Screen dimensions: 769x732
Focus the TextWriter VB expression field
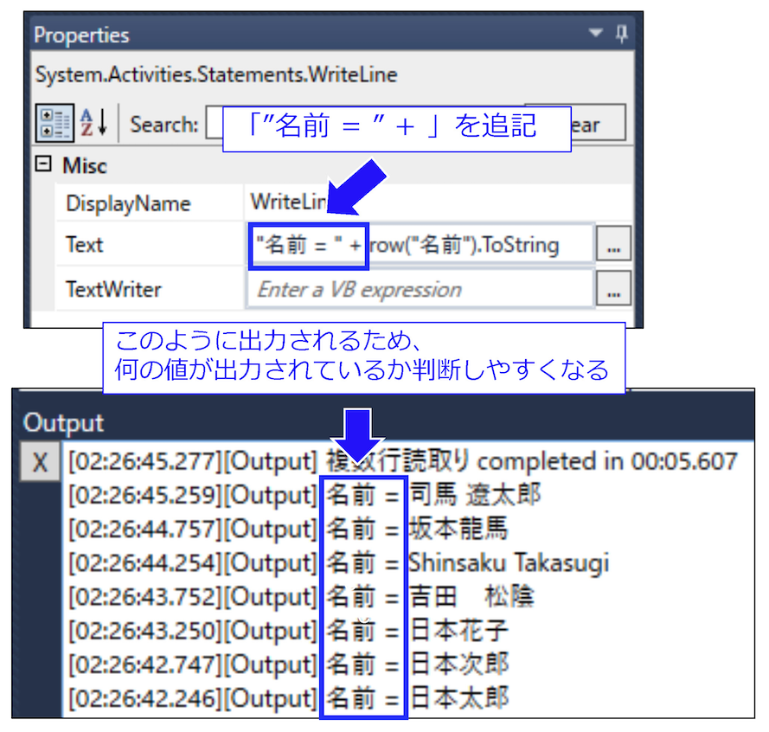tap(420, 290)
